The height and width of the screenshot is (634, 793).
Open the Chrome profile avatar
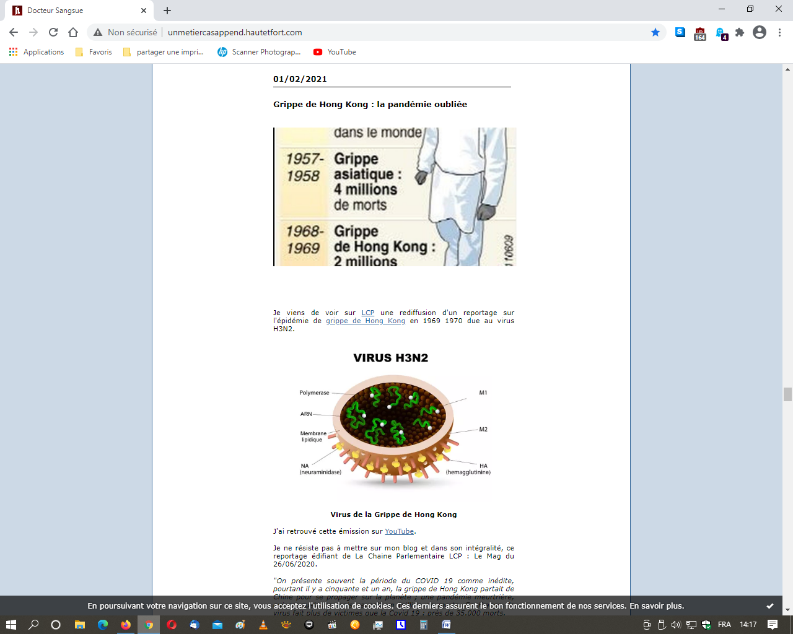pyautogui.click(x=760, y=32)
